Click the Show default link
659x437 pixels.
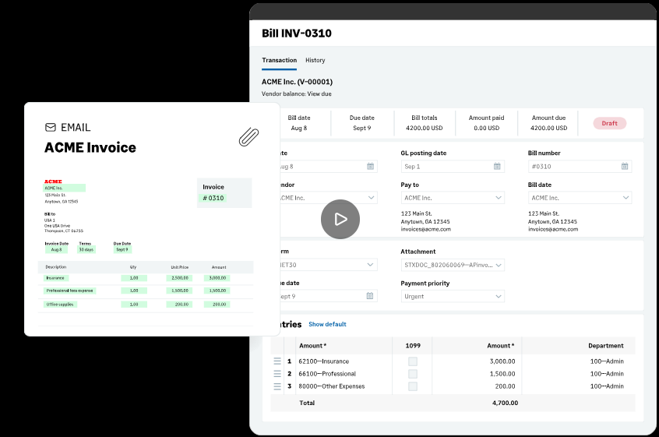327,324
